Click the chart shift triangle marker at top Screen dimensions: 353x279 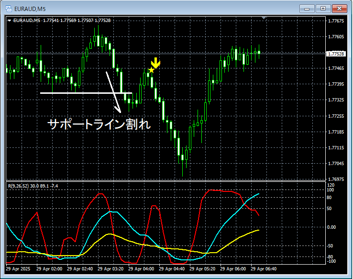[x=264, y=18]
